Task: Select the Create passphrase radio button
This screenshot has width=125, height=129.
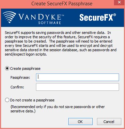Action: pos(7,68)
